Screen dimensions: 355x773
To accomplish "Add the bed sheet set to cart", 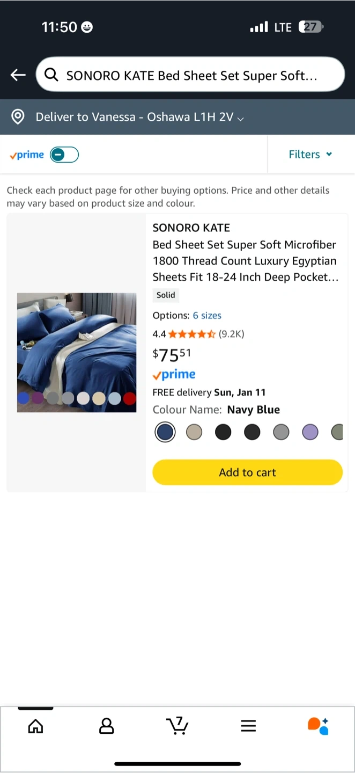I will pyautogui.click(x=247, y=472).
